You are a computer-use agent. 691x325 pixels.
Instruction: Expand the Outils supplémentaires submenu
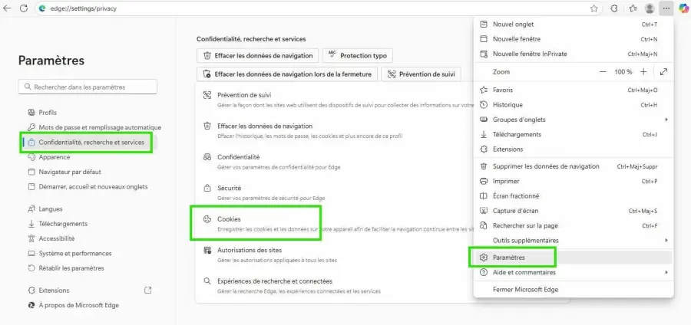(x=666, y=241)
